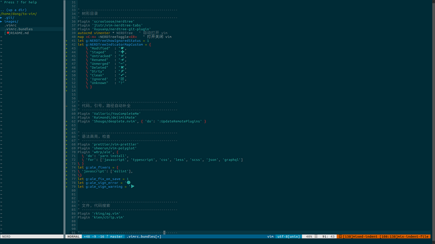Click the Renamed arrow glyph on line 46
Image resolution: width=435 pixels, height=244 pixels.
pyautogui.click(x=122, y=60)
